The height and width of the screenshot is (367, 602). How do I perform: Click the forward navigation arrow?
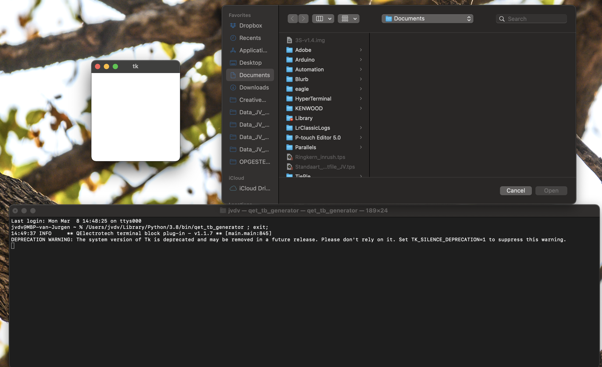pyautogui.click(x=304, y=19)
